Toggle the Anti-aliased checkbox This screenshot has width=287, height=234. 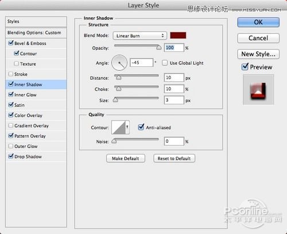pyautogui.click(x=141, y=127)
